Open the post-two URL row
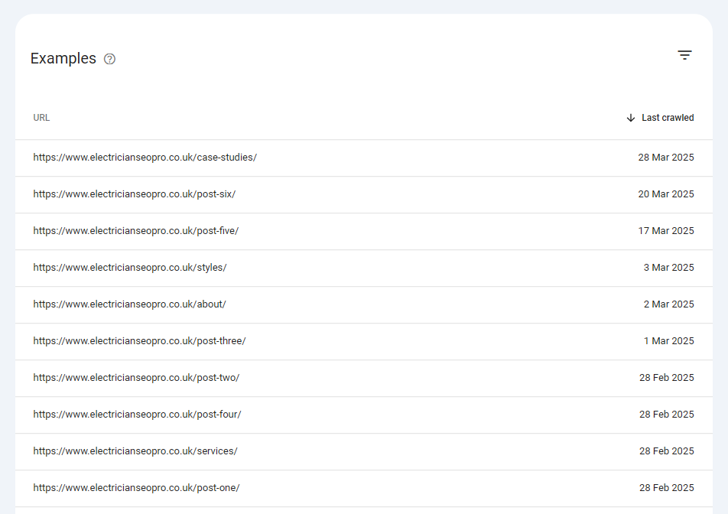 pos(364,378)
